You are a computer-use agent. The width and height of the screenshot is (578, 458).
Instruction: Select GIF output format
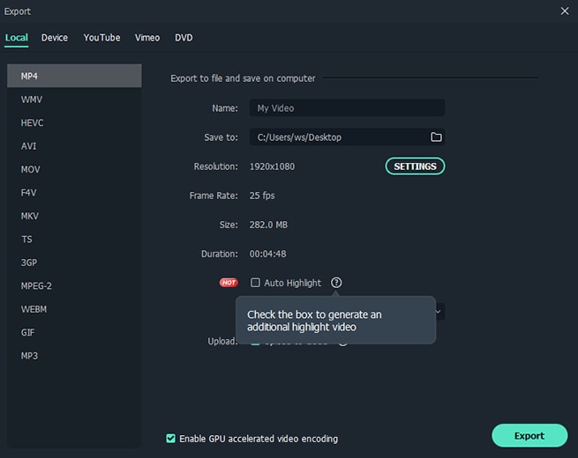point(74,332)
